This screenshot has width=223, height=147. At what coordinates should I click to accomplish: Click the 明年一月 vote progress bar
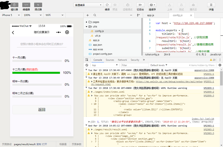pyautogui.click(x=37, y=85)
